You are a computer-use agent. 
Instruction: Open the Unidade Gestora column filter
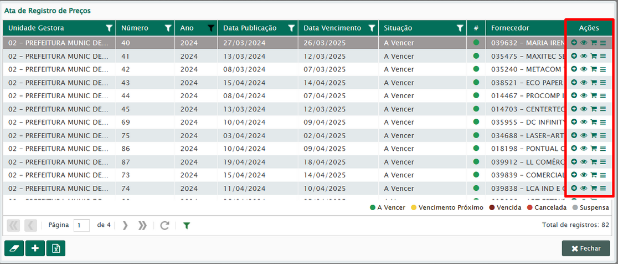[109, 28]
